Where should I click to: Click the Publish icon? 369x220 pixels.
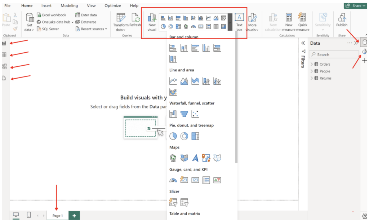coord(342,20)
